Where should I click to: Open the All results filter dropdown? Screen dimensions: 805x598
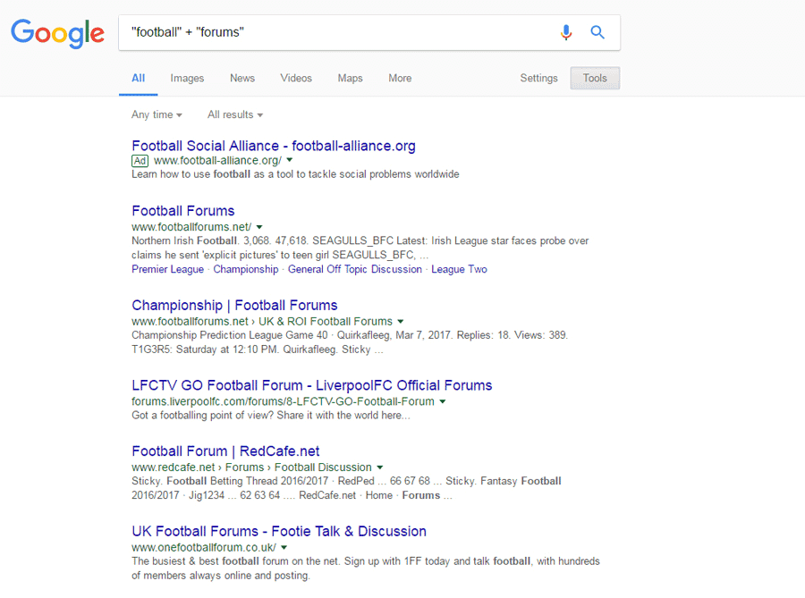pyautogui.click(x=235, y=114)
